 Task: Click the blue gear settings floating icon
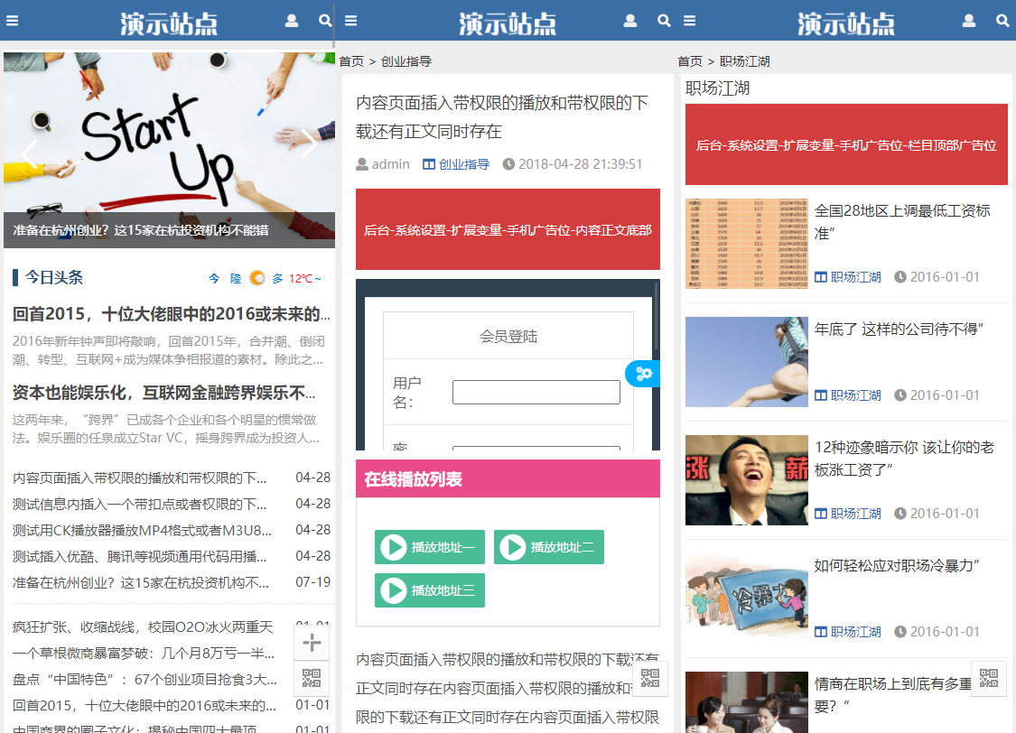point(643,374)
